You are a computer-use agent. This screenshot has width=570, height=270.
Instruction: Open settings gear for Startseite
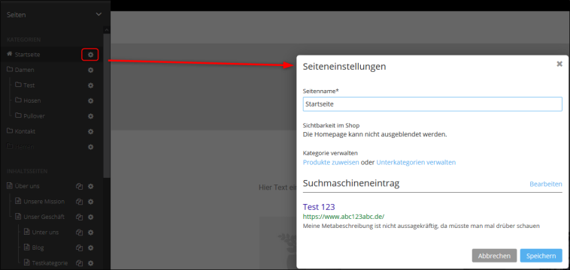point(90,55)
